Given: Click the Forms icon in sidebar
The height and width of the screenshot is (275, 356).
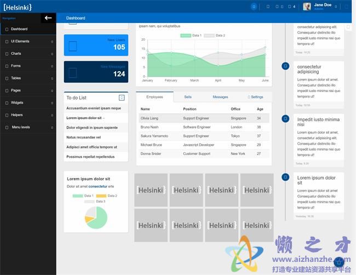Looking at the screenshot, I should click(7, 66).
